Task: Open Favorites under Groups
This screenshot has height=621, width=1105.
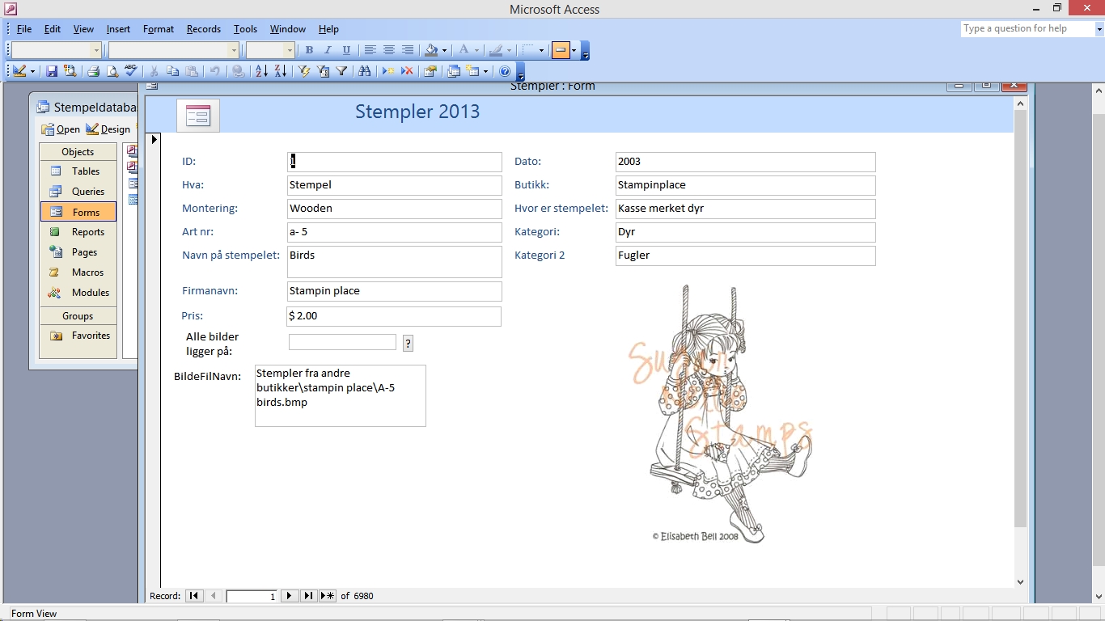Action: 78,336
